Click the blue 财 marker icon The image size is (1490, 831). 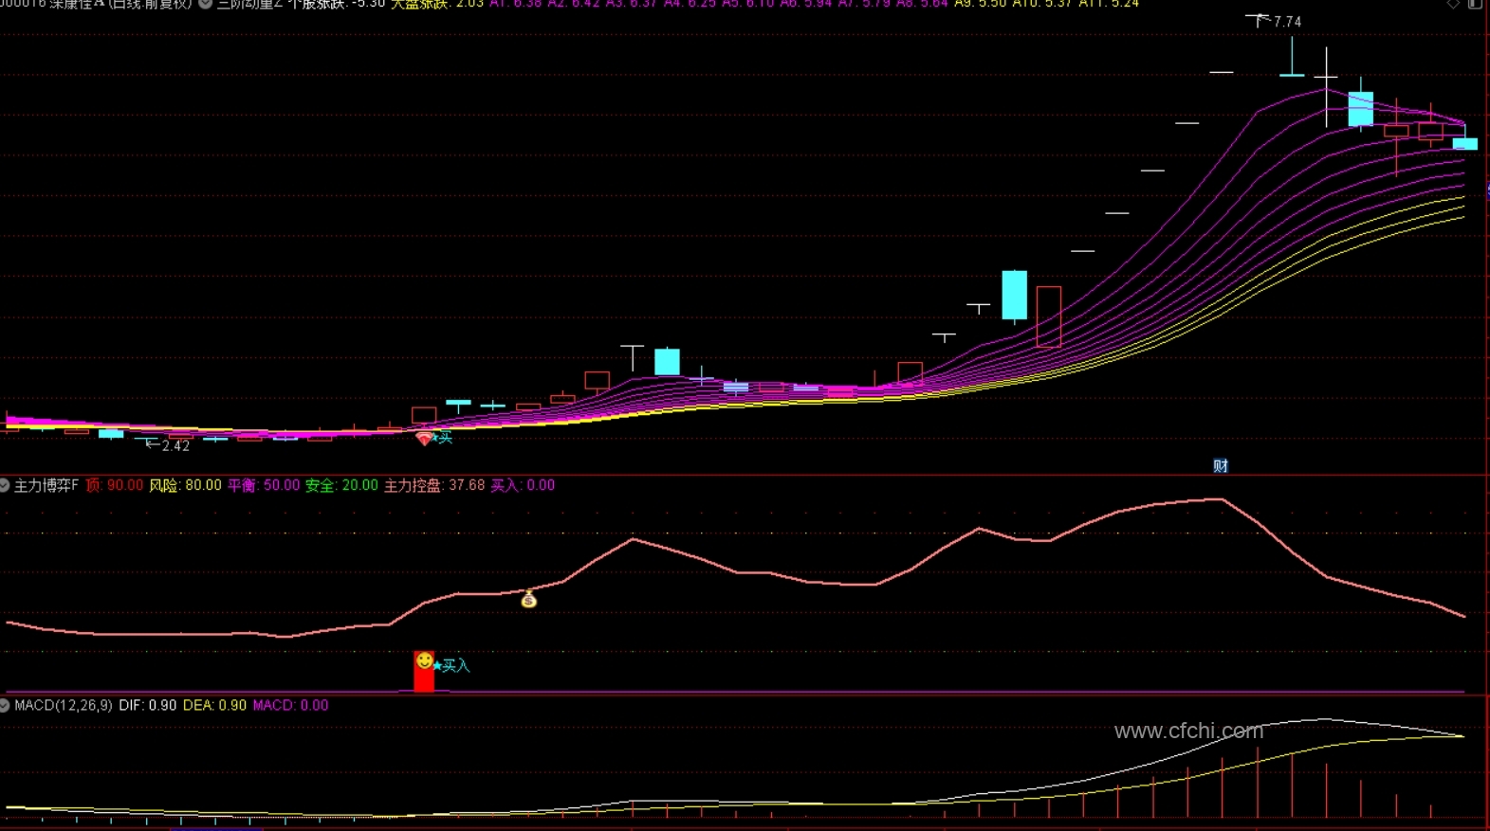[1221, 465]
